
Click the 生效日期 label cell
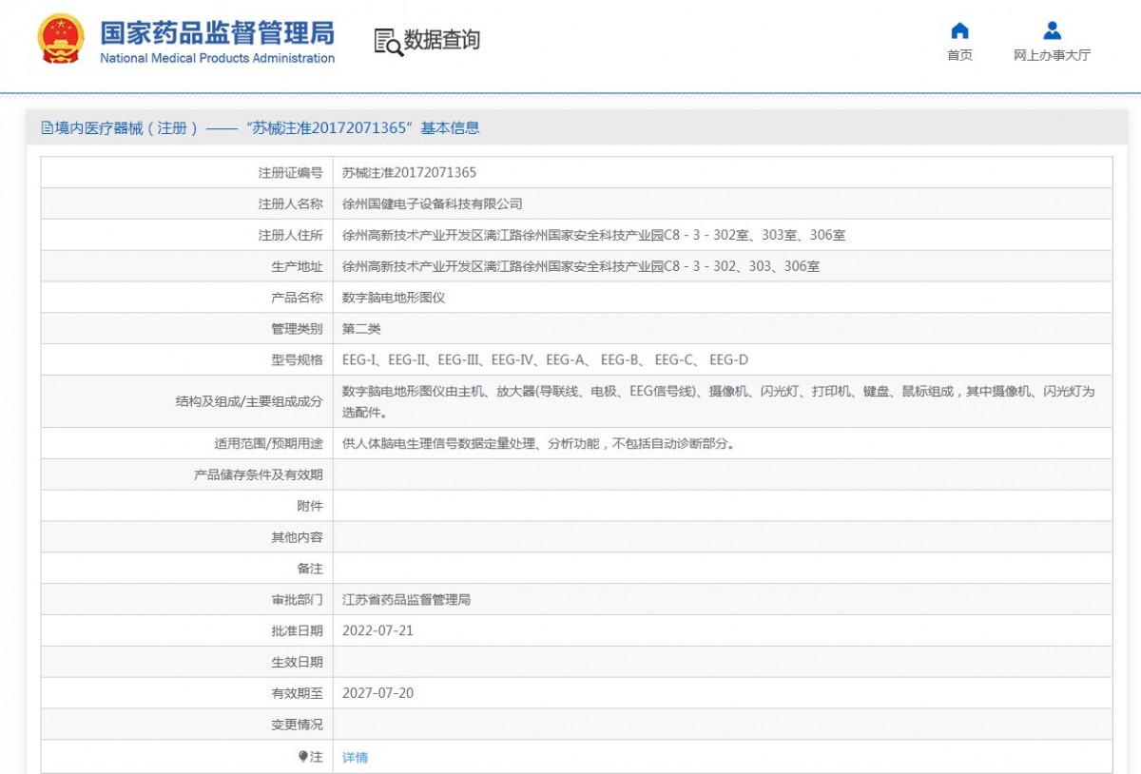point(187,662)
